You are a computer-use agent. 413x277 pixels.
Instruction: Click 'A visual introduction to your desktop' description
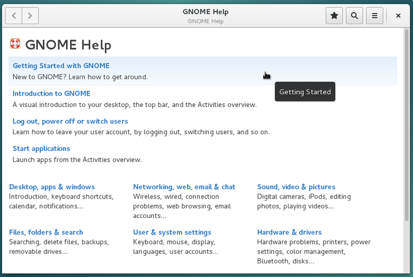coord(135,105)
